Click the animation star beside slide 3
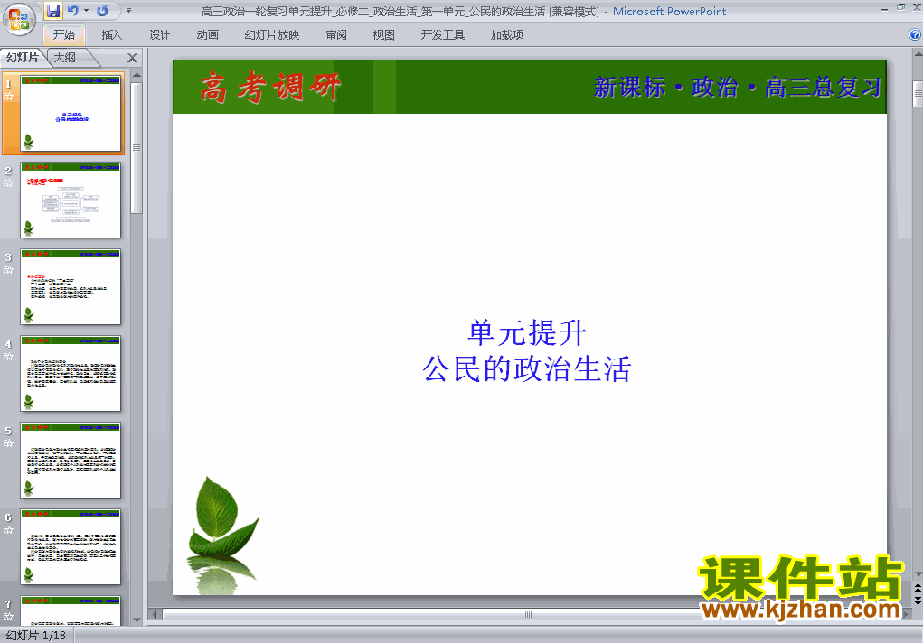Viewport: 923px width, 643px height. tap(8, 270)
